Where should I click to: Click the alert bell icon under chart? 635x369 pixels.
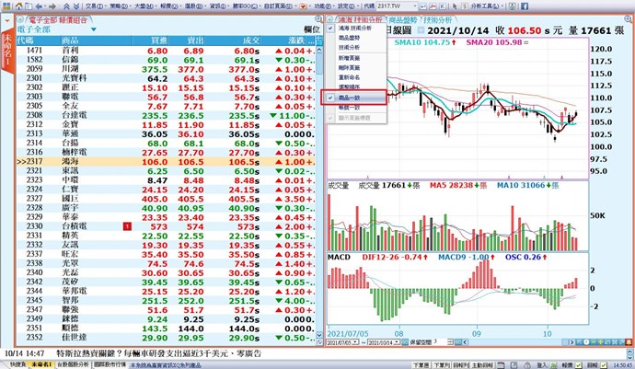click(629, 342)
